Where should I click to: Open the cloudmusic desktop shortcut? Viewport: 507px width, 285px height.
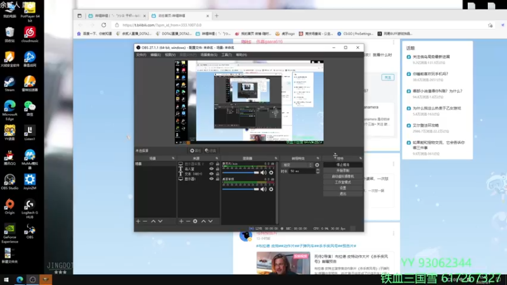coord(30,35)
